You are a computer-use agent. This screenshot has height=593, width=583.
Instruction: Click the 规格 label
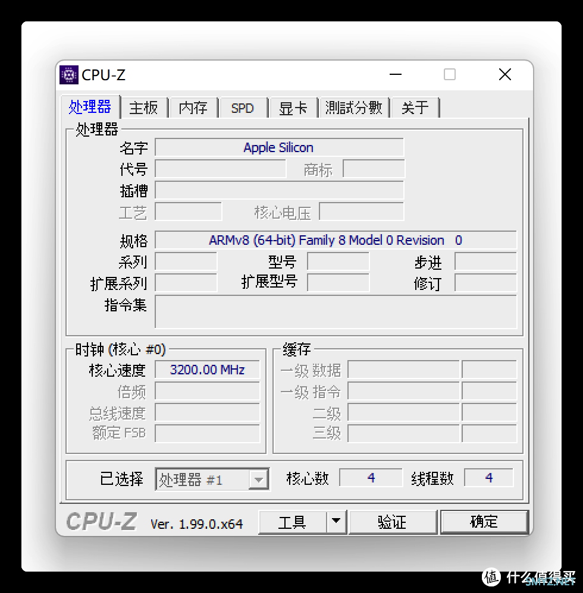coord(133,241)
